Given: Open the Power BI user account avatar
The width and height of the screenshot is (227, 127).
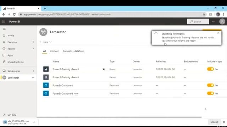Looking at the screenshot, I should (222, 22).
